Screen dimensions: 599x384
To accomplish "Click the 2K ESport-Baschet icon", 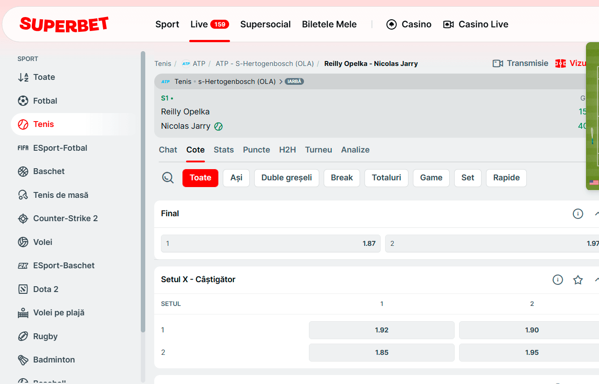I will [23, 266].
